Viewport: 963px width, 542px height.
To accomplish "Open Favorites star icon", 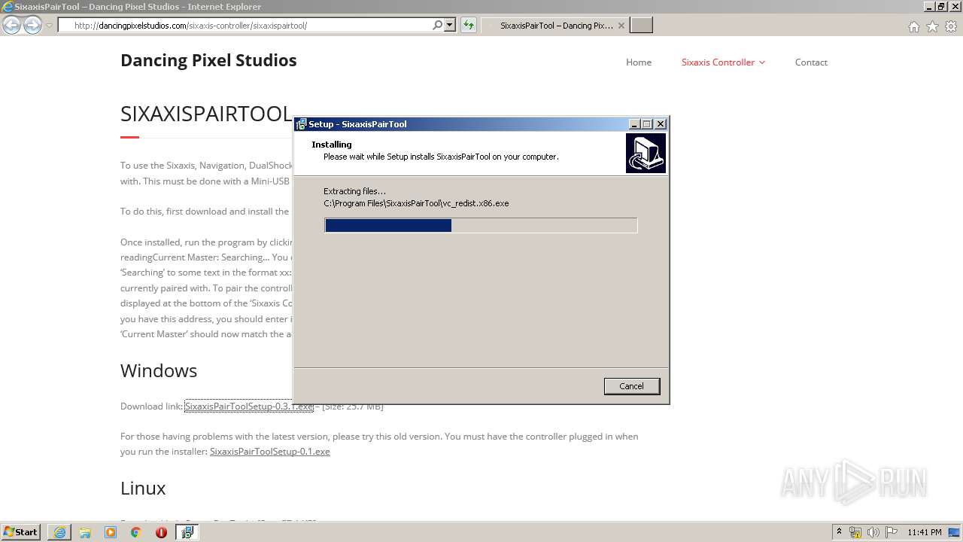I will tap(932, 26).
